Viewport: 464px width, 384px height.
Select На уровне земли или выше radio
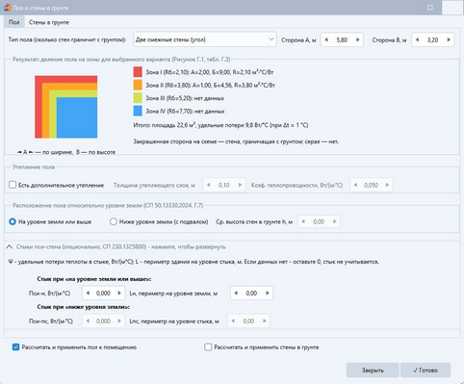[13, 221]
